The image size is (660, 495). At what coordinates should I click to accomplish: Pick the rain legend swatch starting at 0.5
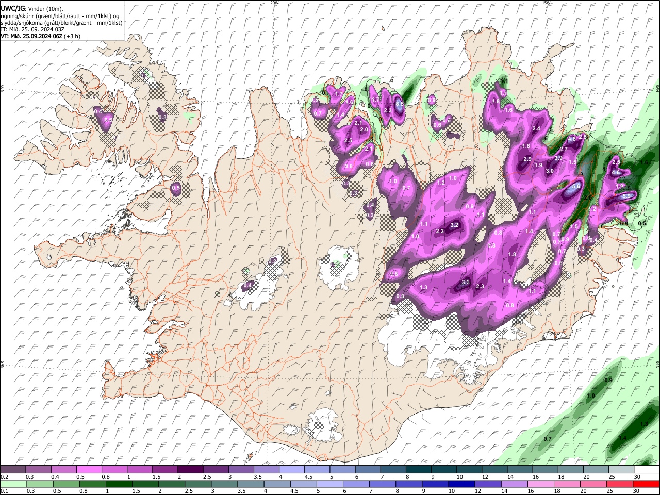66,484
